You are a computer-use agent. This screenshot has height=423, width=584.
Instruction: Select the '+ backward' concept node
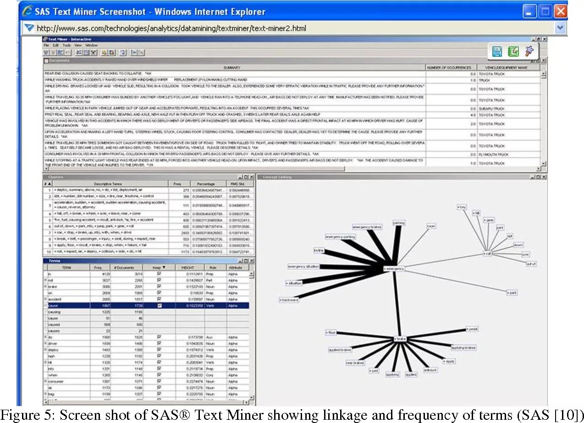click(289, 300)
